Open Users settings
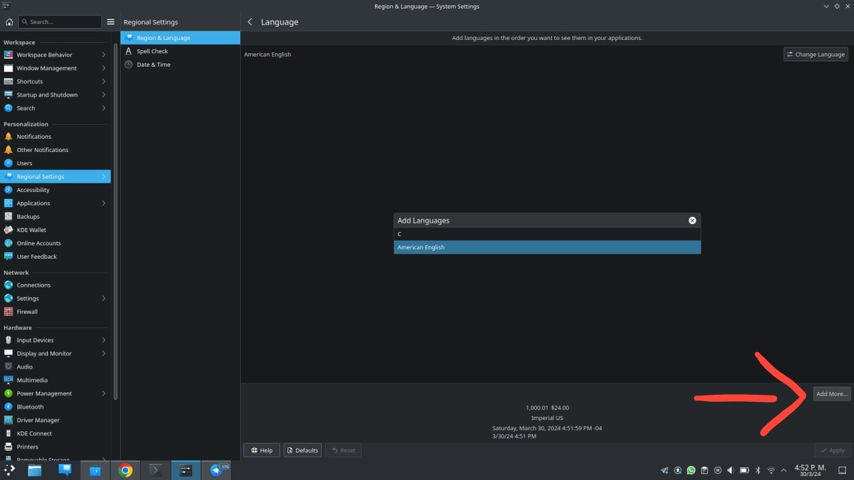The image size is (854, 480). (55, 163)
